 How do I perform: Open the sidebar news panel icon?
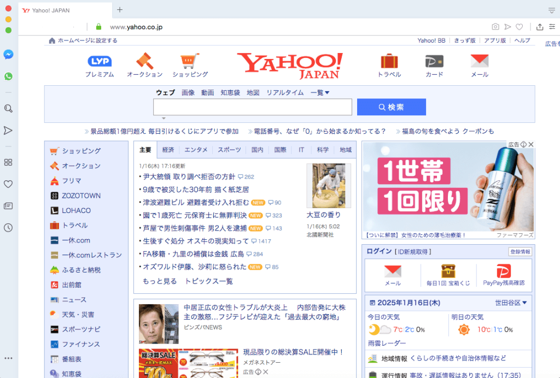click(8, 206)
